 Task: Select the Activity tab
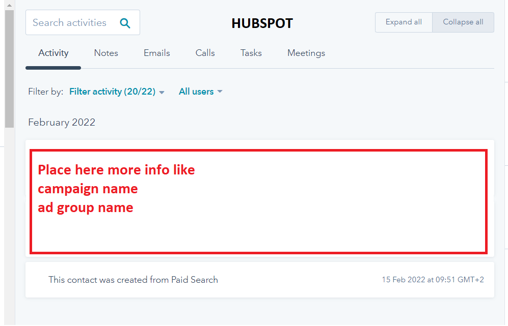point(53,53)
